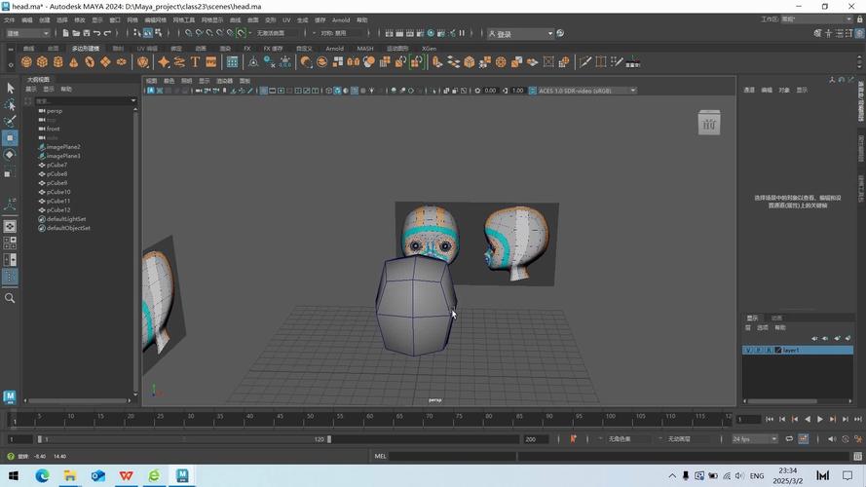Click the View Cube home in viewport
The height and width of the screenshot is (487, 866).
click(709, 124)
